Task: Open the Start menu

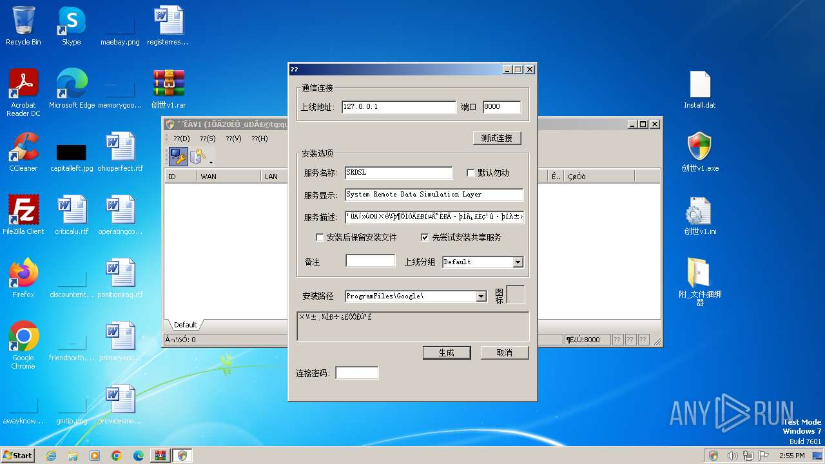Action: 18,456
